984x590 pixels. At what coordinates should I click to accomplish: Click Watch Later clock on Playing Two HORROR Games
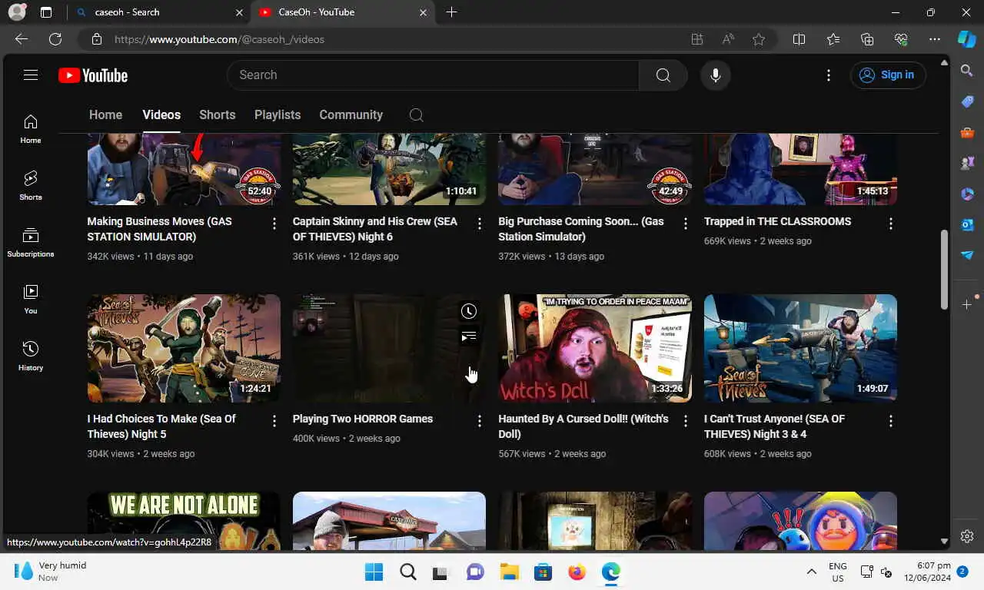[469, 311]
